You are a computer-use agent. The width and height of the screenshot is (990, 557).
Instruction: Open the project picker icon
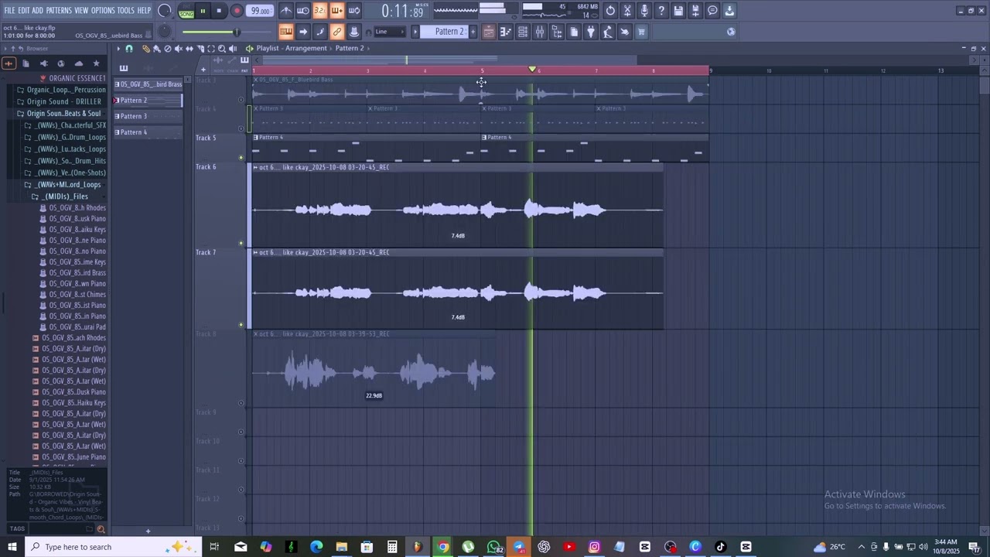pos(574,32)
